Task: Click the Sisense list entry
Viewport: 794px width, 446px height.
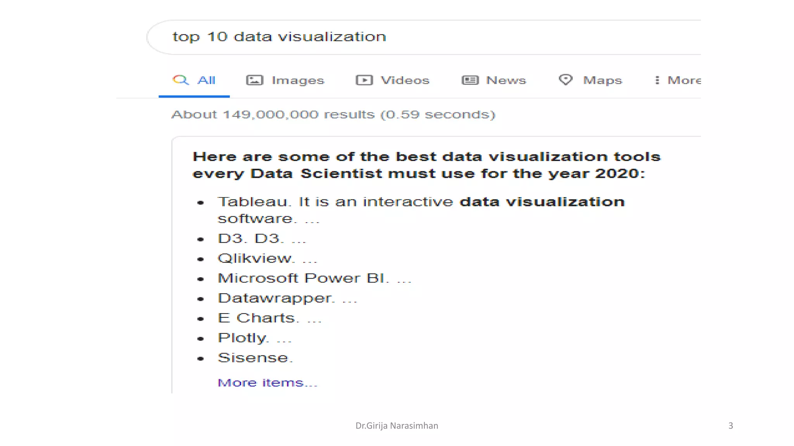Action: pyautogui.click(x=255, y=358)
